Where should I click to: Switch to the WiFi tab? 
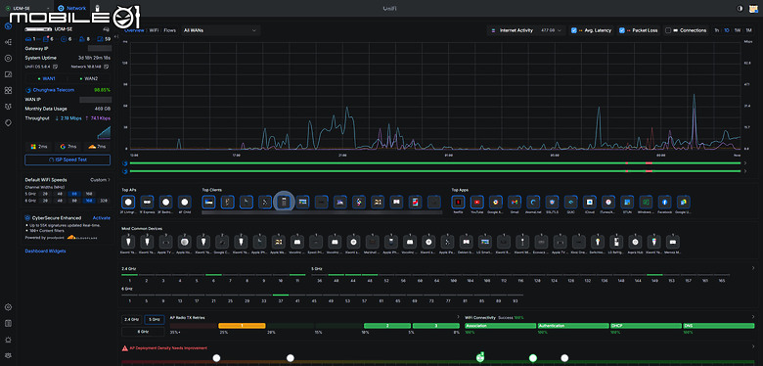pyautogui.click(x=154, y=30)
